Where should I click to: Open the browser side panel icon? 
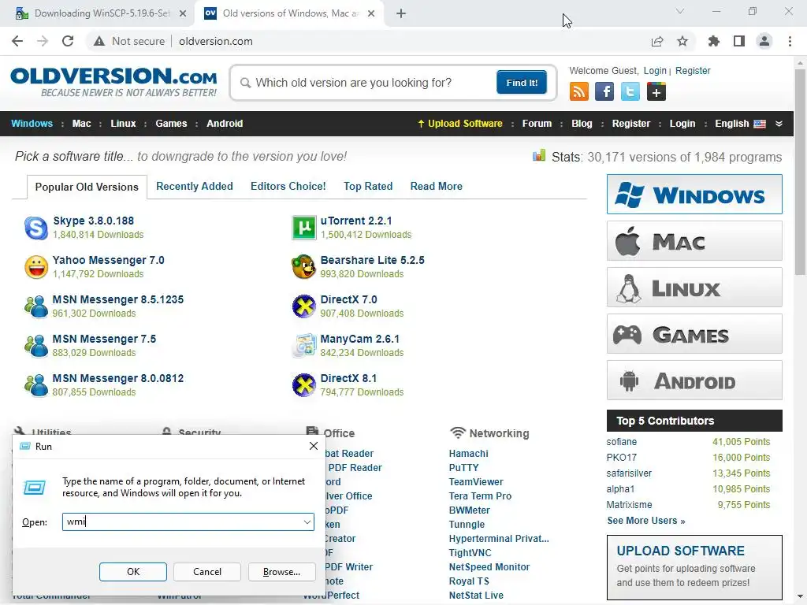tap(739, 41)
